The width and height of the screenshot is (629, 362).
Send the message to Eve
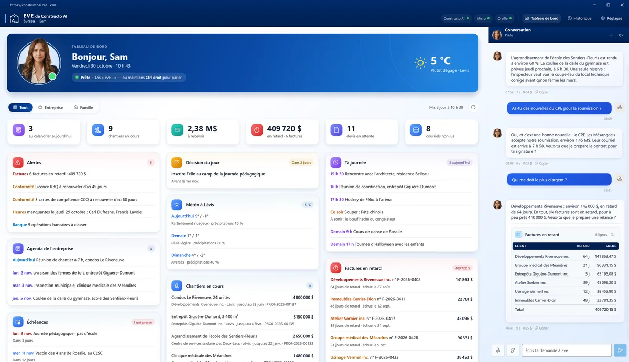click(x=620, y=350)
